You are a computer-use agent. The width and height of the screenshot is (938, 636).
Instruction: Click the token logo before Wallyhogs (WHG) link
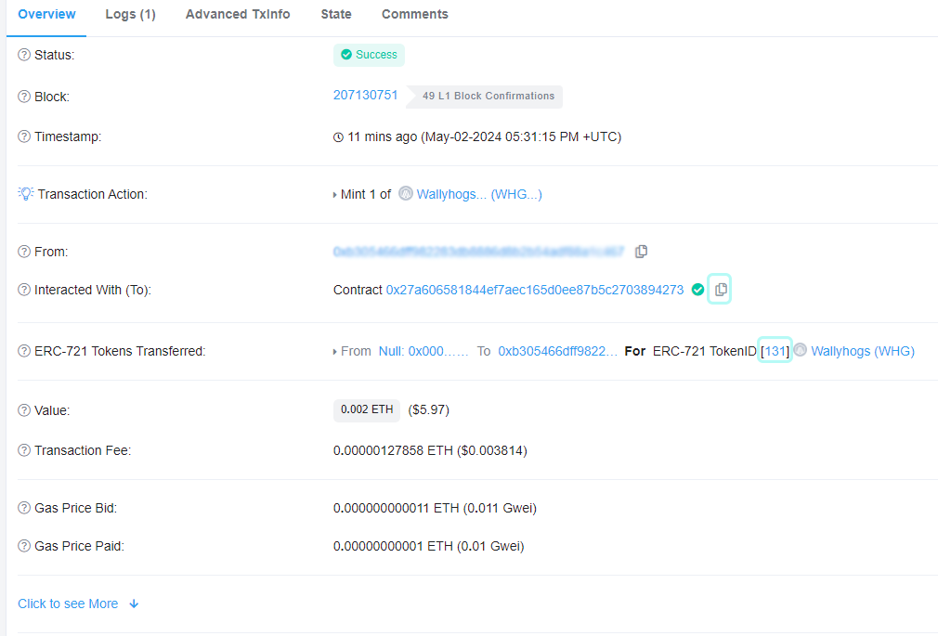point(800,351)
